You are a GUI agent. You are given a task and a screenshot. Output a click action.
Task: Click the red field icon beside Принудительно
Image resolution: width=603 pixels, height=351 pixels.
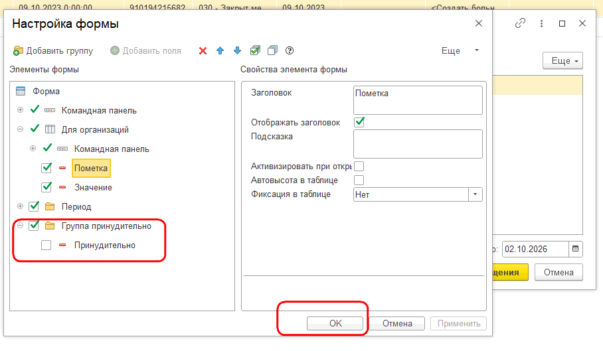(62, 245)
